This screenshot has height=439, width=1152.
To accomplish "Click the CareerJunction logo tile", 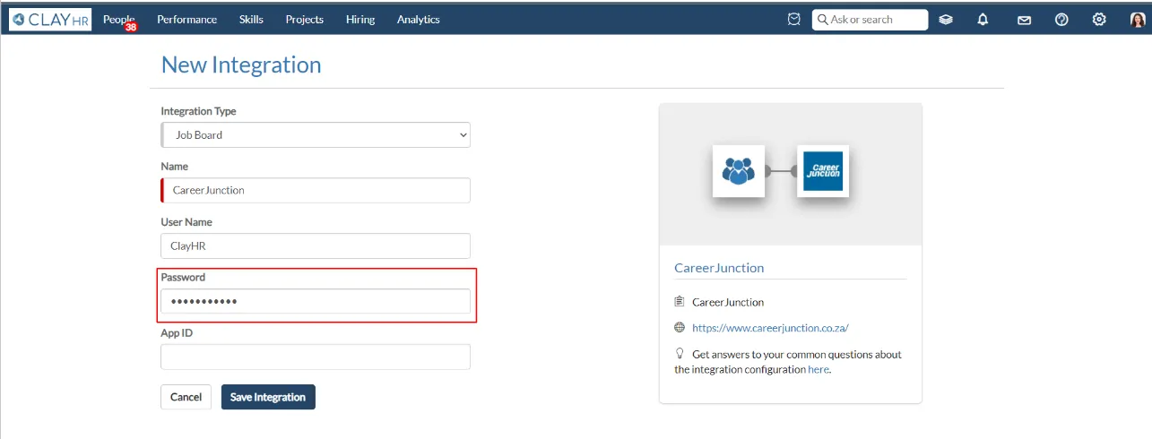I will (822, 171).
